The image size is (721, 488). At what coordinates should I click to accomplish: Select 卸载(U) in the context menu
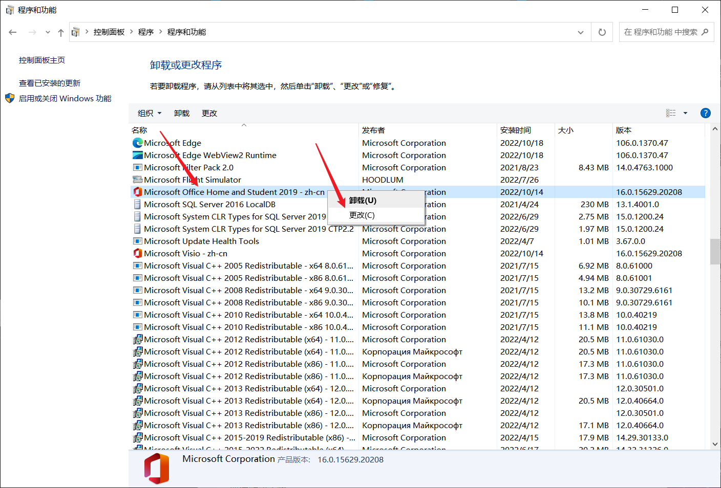[376, 201]
